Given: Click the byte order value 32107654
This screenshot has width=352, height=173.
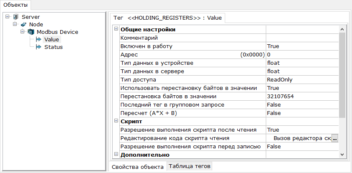Looking at the screenshot, I should pos(302,97).
